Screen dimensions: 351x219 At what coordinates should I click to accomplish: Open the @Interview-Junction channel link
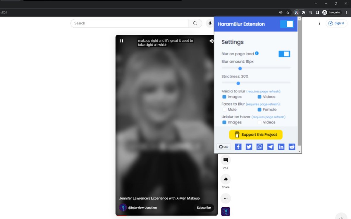pyautogui.click(x=142, y=208)
